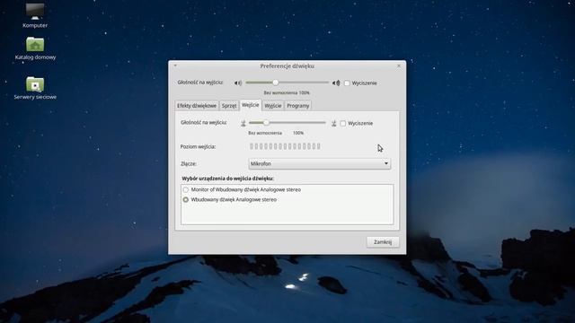This screenshot has height=323, width=575.
Task: Click the loud microphone icon beside input slider
Action: pyautogui.click(x=333, y=124)
